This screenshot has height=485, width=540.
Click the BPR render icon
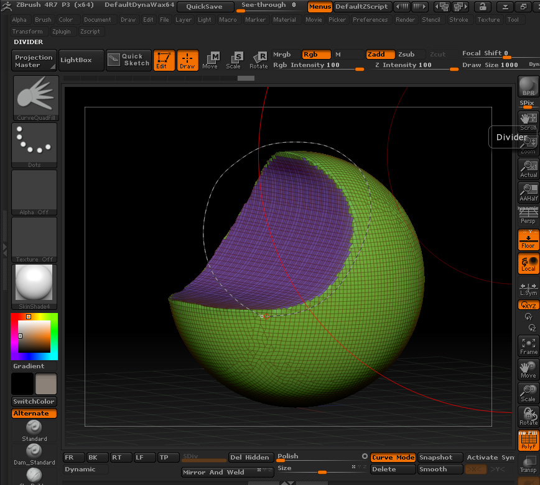(528, 86)
